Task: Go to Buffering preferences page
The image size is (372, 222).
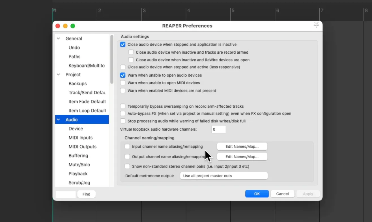Action: [78, 156]
